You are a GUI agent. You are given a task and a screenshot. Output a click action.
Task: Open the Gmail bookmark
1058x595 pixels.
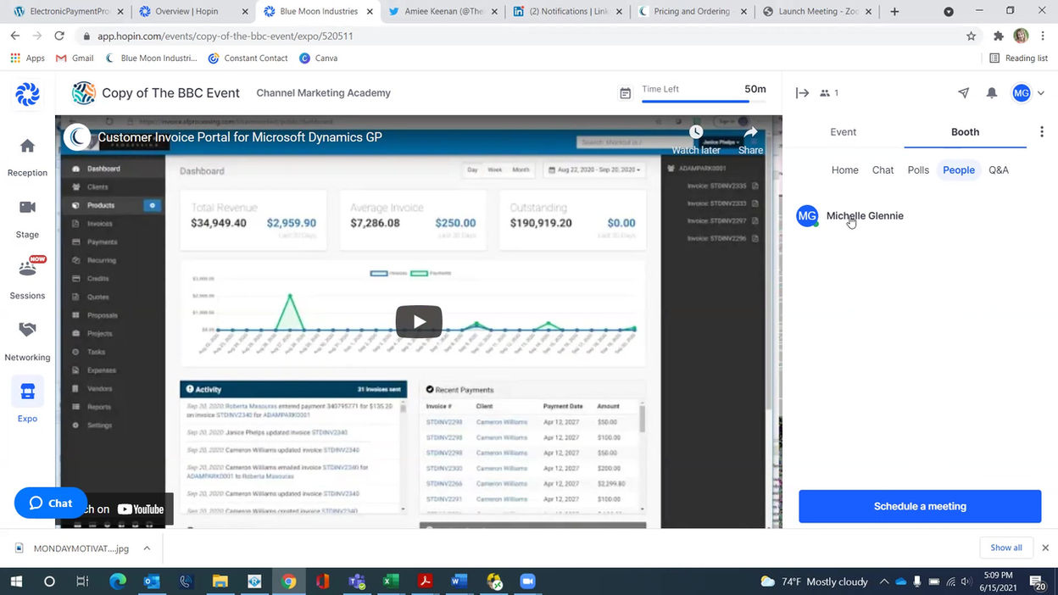(75, 58)
